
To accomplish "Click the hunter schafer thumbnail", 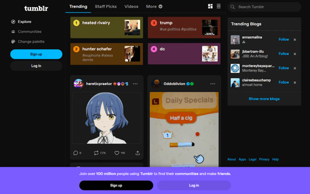I will pyautogui.click(x=132, y=54).
